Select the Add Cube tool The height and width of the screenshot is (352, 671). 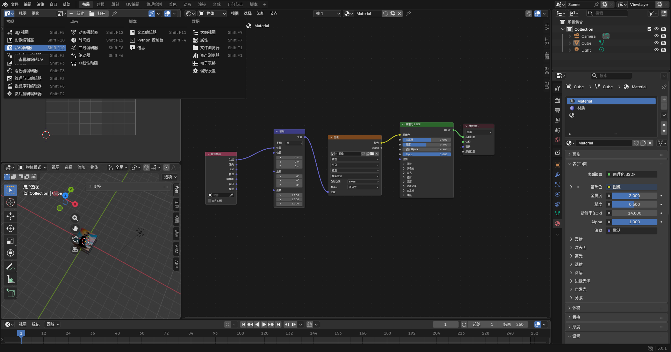[x=10, y=293]
